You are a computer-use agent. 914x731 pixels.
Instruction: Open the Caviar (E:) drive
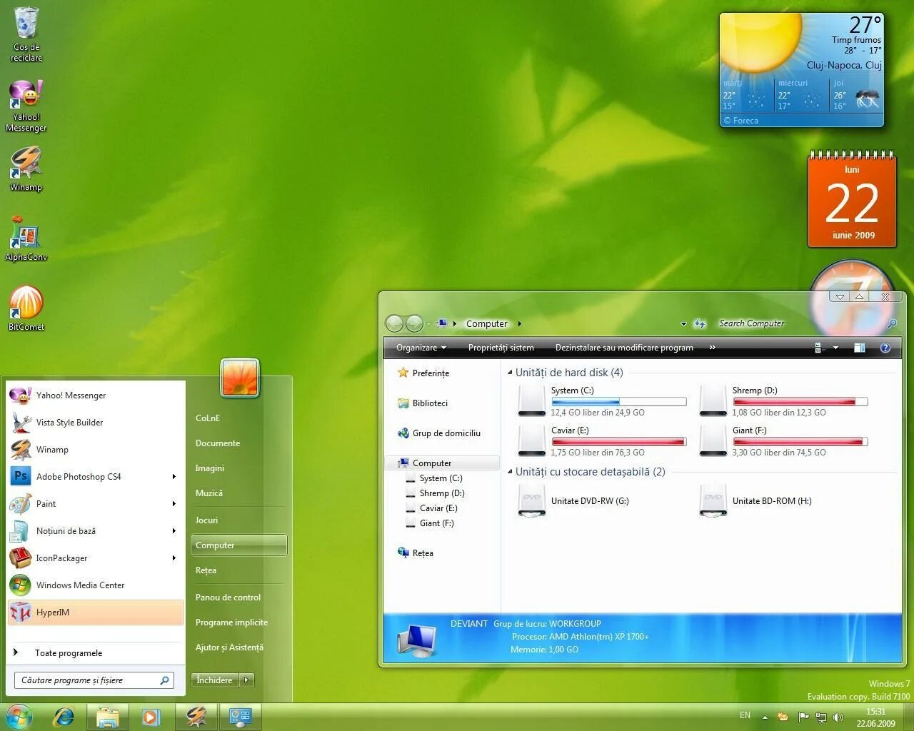pyautogui.click(x=601, y=440)
